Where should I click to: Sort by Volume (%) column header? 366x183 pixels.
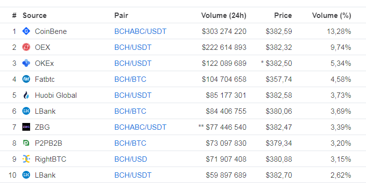coord(332,15)
